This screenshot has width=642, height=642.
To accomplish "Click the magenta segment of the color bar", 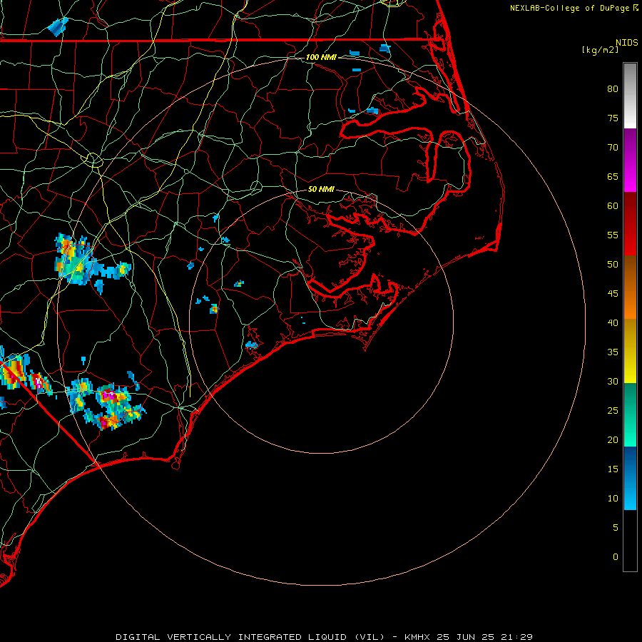I will [x=630, y=160].
